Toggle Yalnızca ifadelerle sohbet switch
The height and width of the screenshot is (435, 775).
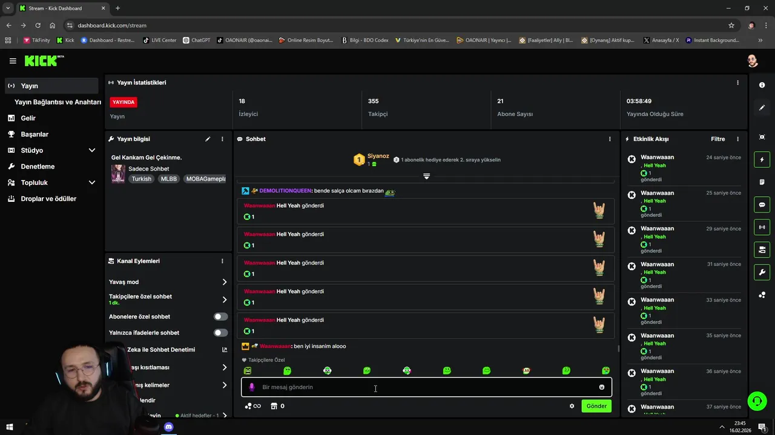221,333
